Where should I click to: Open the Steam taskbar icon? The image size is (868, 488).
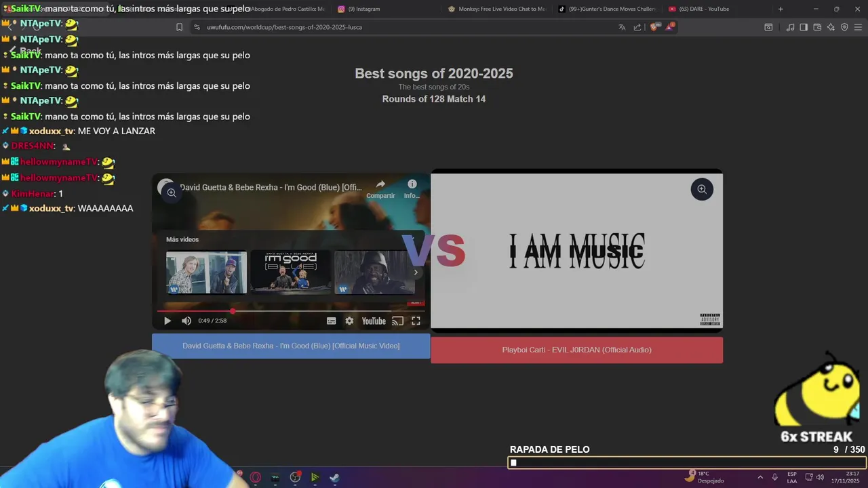(x=334, y=477)
